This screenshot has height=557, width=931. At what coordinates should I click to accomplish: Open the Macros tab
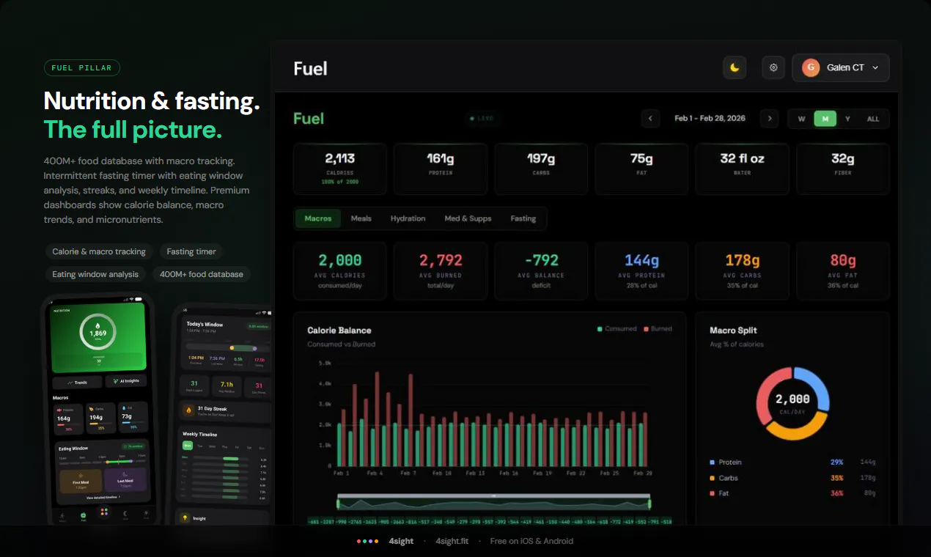point(318,218)
